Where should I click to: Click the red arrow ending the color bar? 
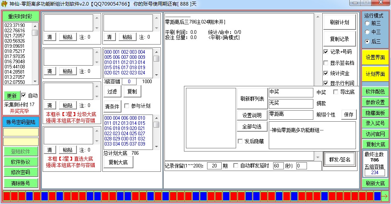click(x=385, y=196)
